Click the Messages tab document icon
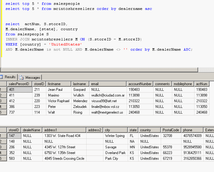The width and height of the screenshot is (214, 172). tap(21, 77)
